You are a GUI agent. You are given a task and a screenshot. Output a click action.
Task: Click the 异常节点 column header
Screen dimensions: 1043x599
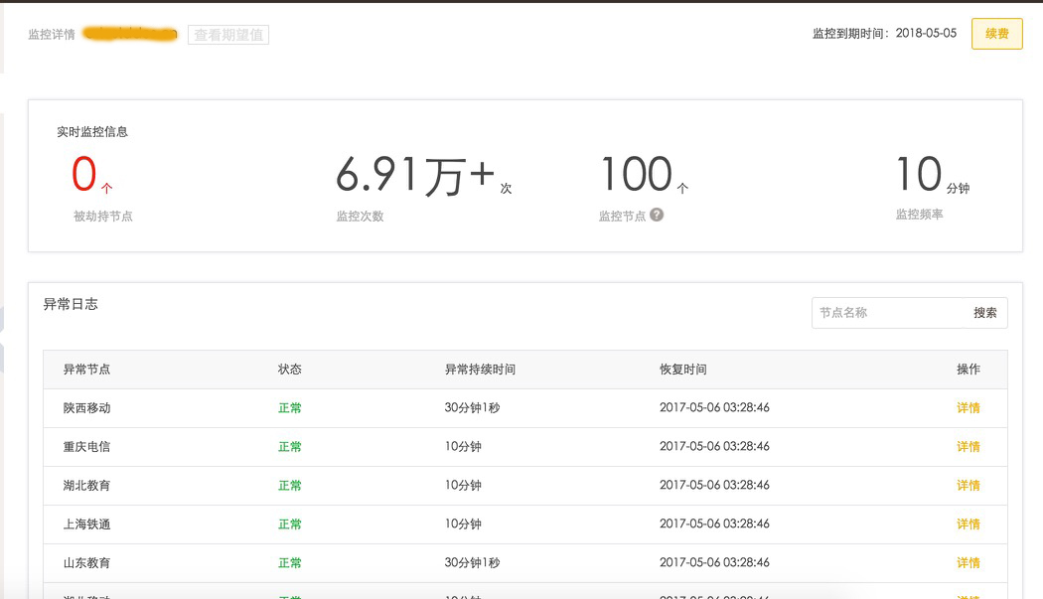point(86,370)
